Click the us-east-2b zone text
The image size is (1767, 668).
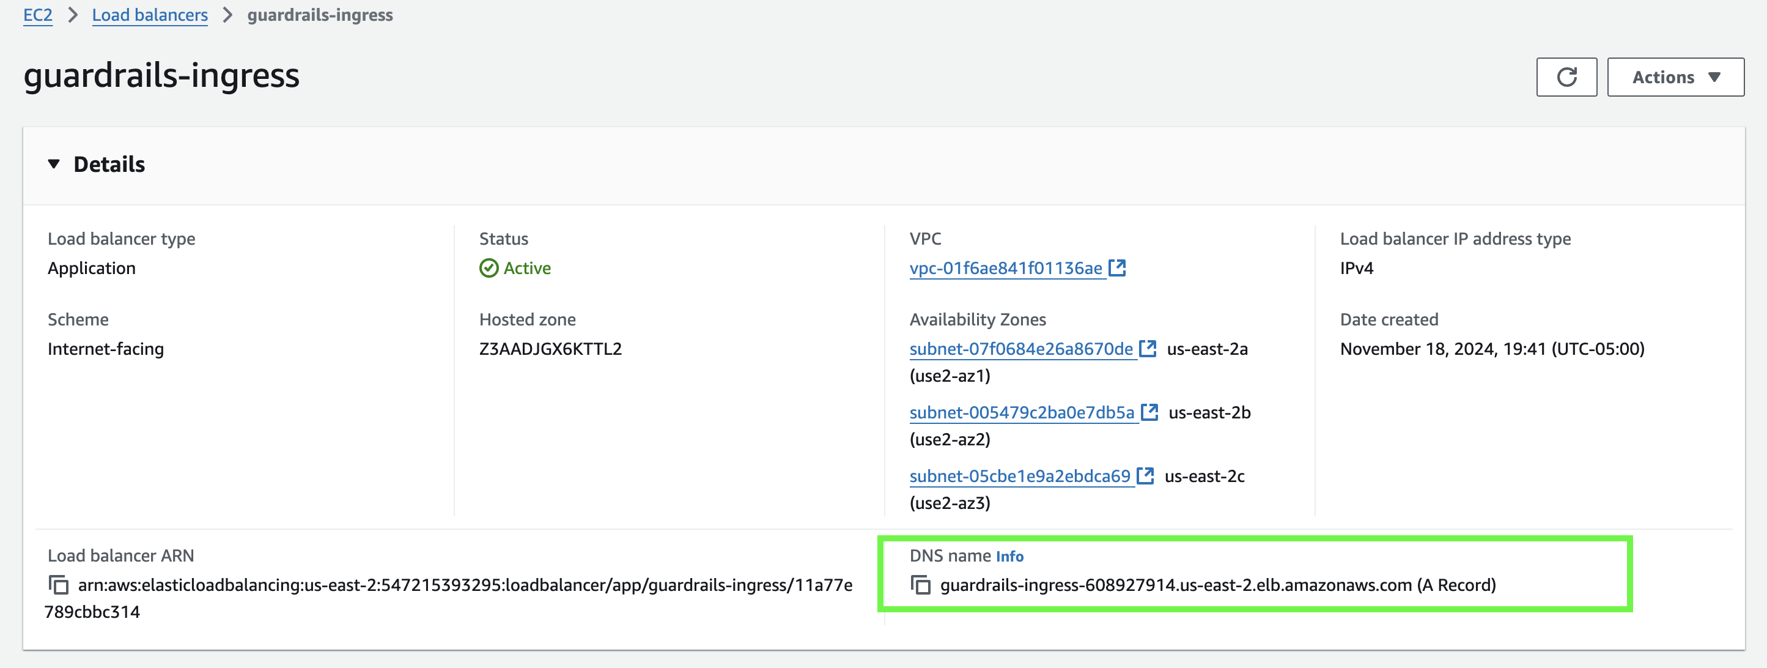coord(1209,413)
